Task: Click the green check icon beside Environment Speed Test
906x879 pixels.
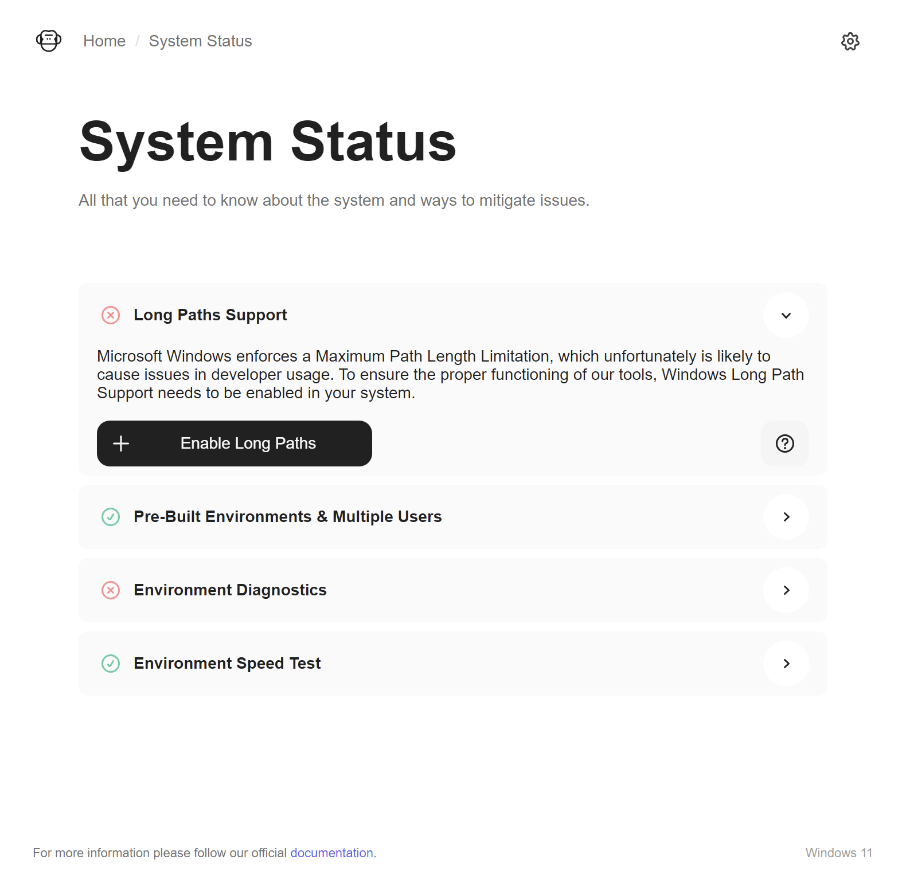Action: pyautogui.click(x=111, y=664)
